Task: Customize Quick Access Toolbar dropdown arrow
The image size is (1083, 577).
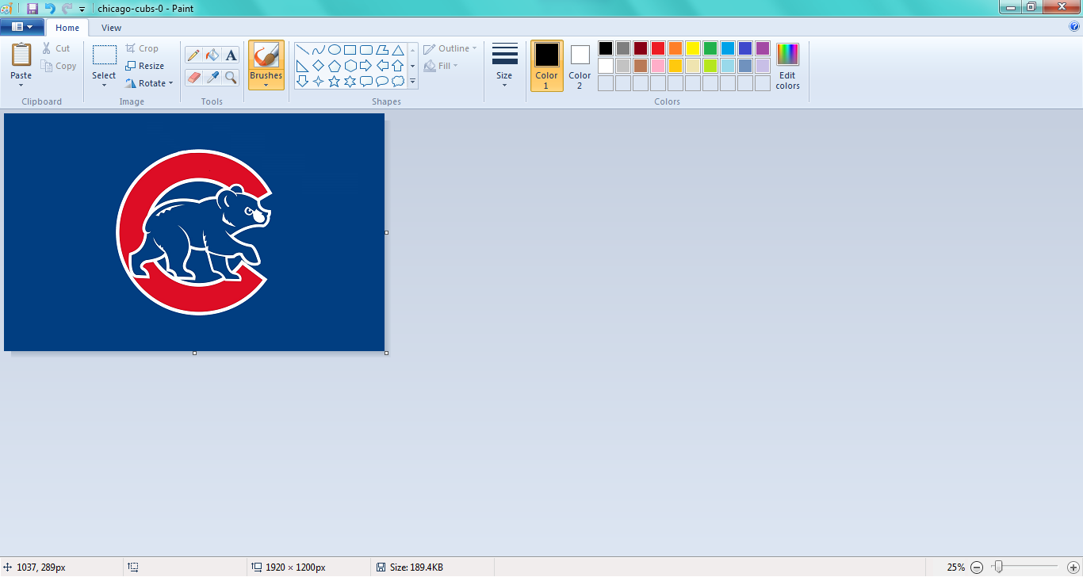Action: pos(82,10)
